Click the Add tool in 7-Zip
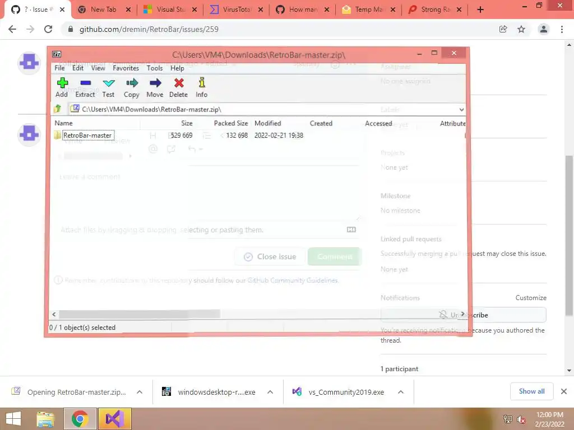The width and height of the screenshot is (574, 430). [62, 87]
